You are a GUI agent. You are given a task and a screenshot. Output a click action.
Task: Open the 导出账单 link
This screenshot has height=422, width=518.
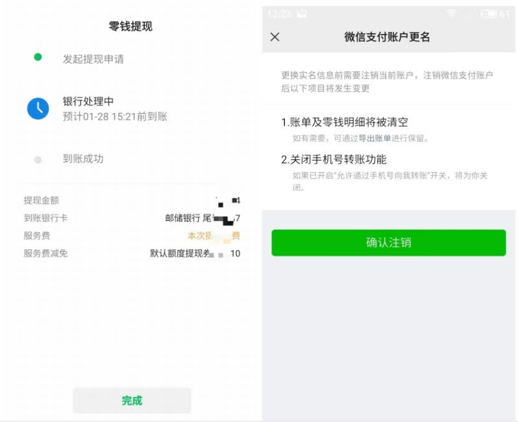pyautogui.click(x=375, y=138)
